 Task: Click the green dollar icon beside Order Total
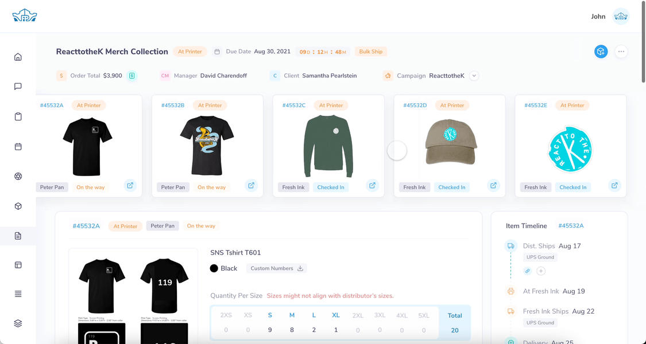click(x=132, y=76)
